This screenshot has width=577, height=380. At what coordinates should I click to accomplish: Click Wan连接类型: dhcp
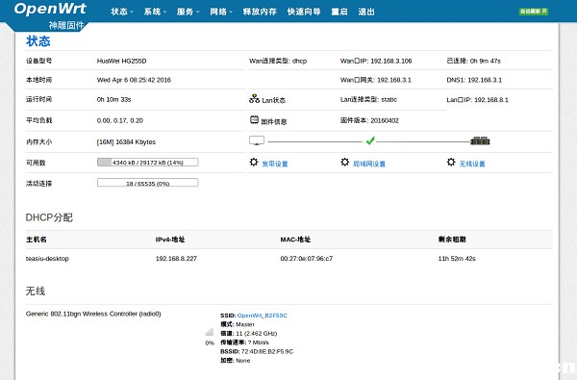click(278, 62)
